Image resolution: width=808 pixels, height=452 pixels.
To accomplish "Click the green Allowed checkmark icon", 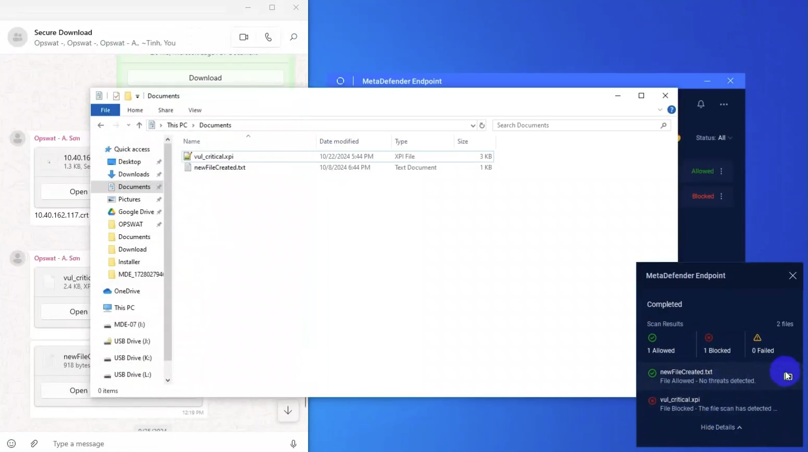I will coord(652,338).
